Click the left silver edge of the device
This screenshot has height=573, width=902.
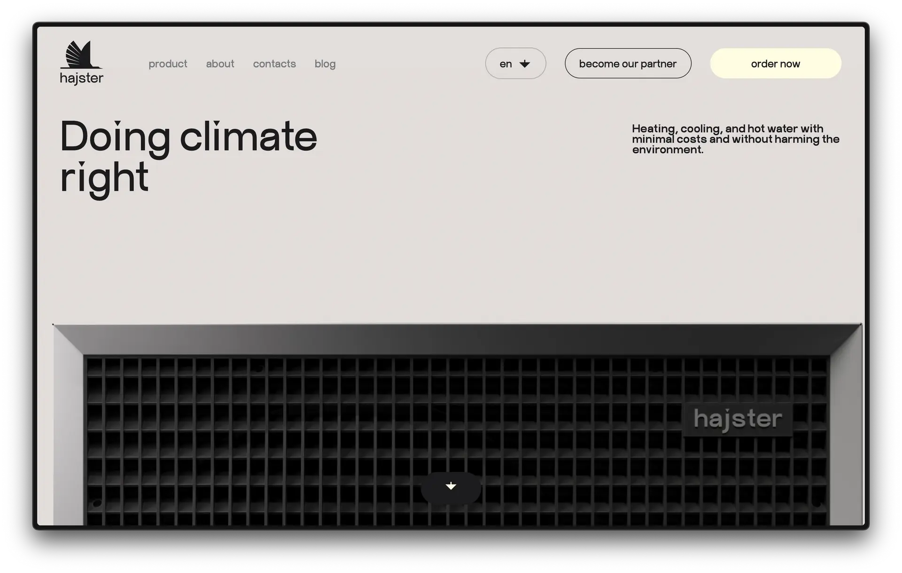click(x=68, y=436)
